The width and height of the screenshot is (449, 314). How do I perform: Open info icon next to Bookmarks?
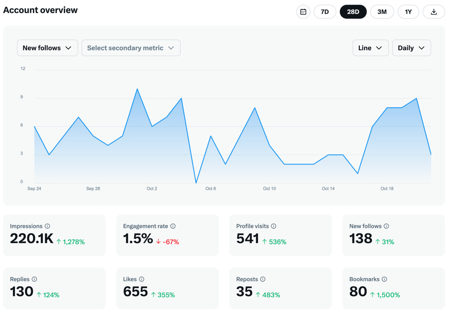click(384, 279)
